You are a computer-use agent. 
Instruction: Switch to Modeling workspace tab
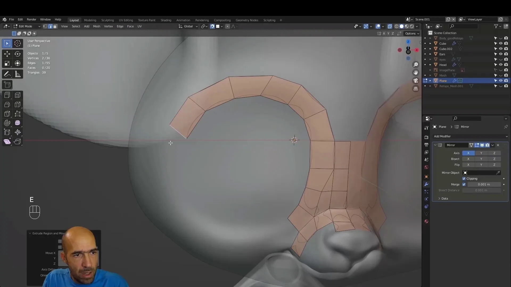coord(90,20)
